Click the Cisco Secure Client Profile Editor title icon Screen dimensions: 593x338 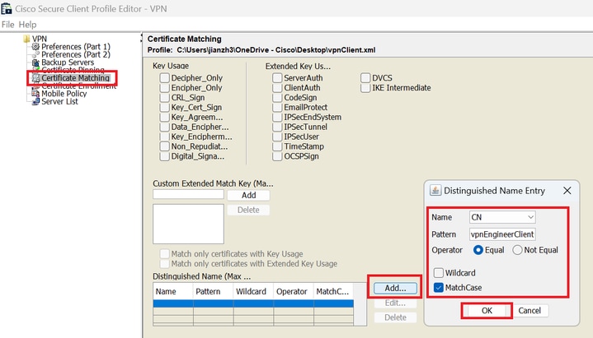pos(7,8)
